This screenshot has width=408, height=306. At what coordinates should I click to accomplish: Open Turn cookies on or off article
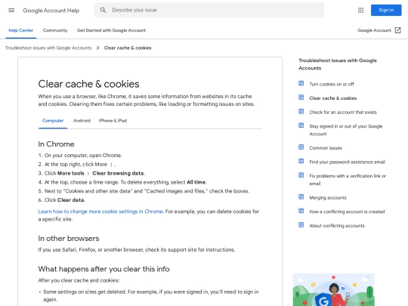(x=332, y=85)
